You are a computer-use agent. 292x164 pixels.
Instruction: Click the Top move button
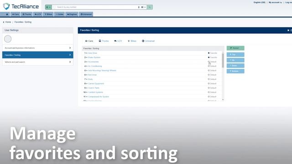click(235, 55)
